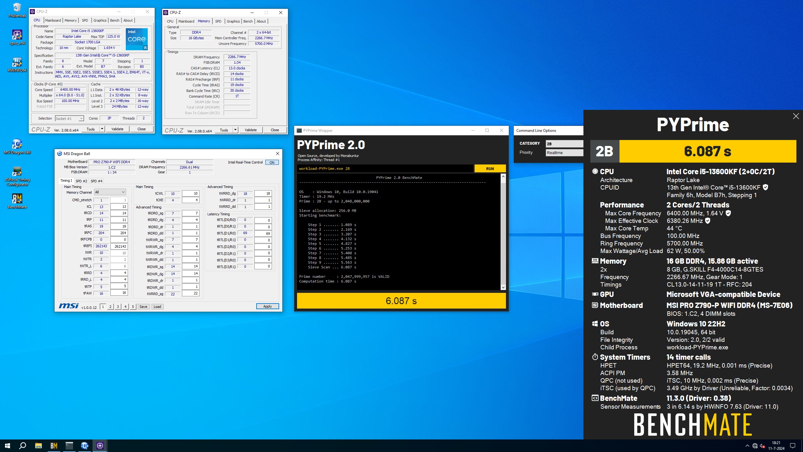
Task: Select profile slot 5 in Dragon Ball
Action: (133, 307)
